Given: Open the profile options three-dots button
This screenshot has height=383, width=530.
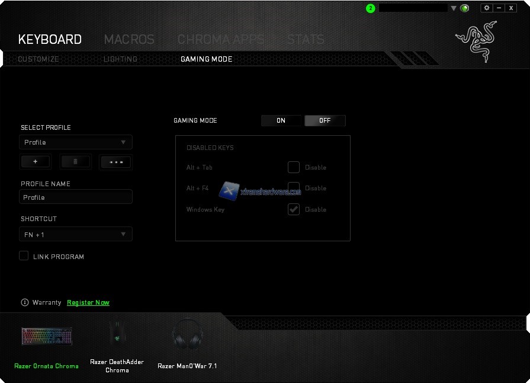Looking at the screenshot, I should (x=115, y=162).
